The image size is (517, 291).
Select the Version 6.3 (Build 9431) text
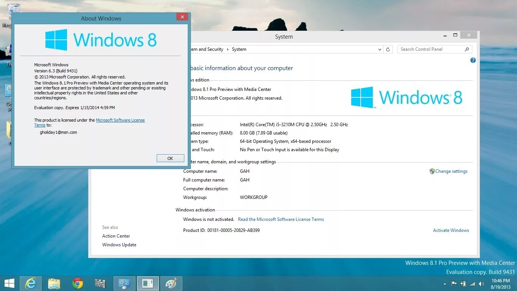coord(56,71)
